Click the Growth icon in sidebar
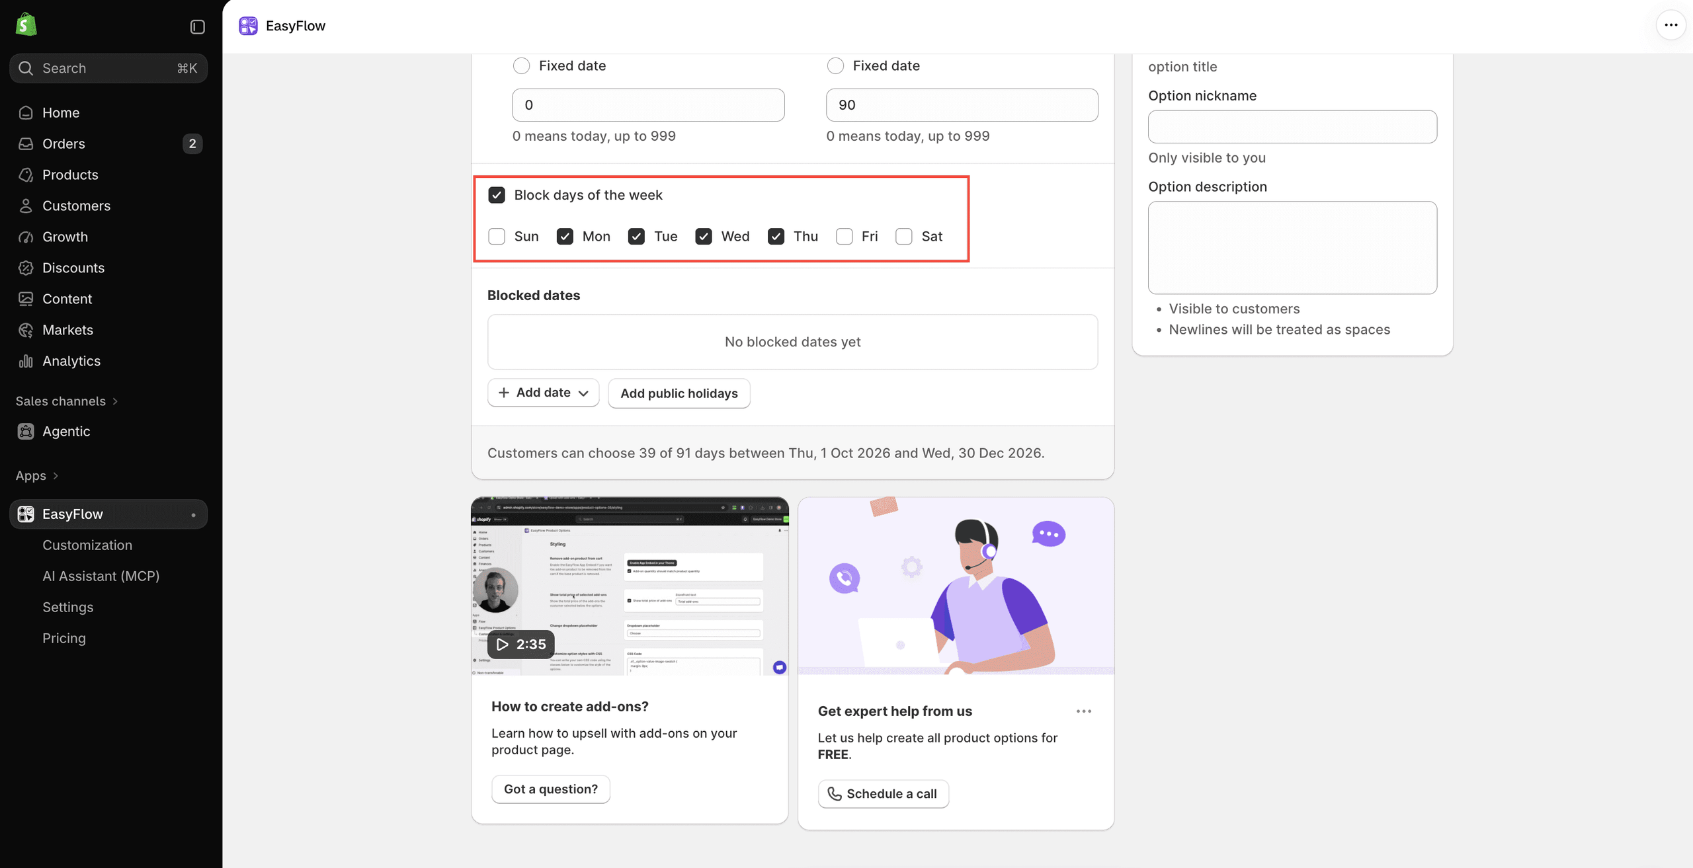 (26, 237)
